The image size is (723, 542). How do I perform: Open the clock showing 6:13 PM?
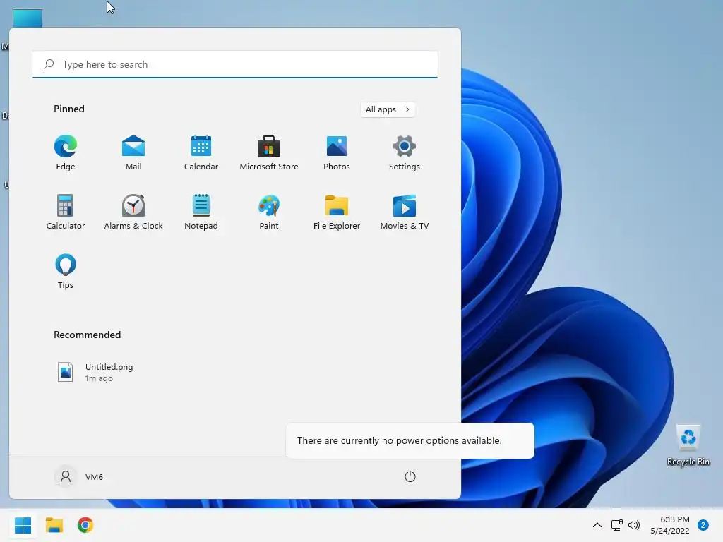coord(670,525)
